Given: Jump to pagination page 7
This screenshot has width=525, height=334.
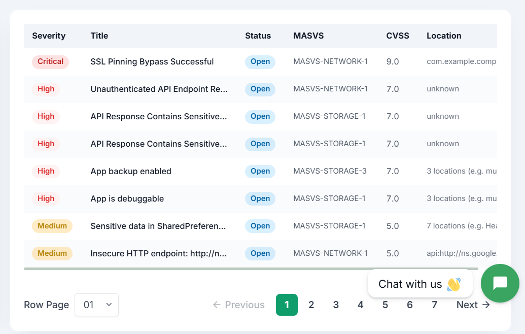Looking at the screenshot, I should (x=434, y=305).
